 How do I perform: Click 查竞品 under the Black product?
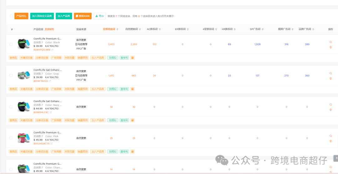(x=13, y=58)
